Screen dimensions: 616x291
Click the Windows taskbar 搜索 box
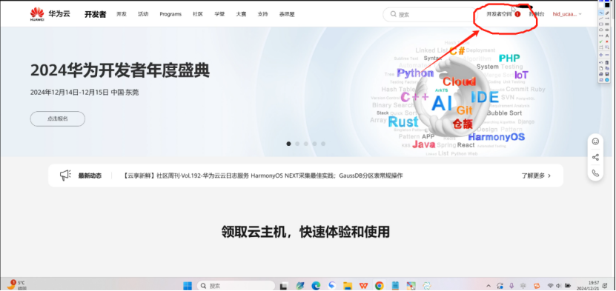[x=236, y=286]
